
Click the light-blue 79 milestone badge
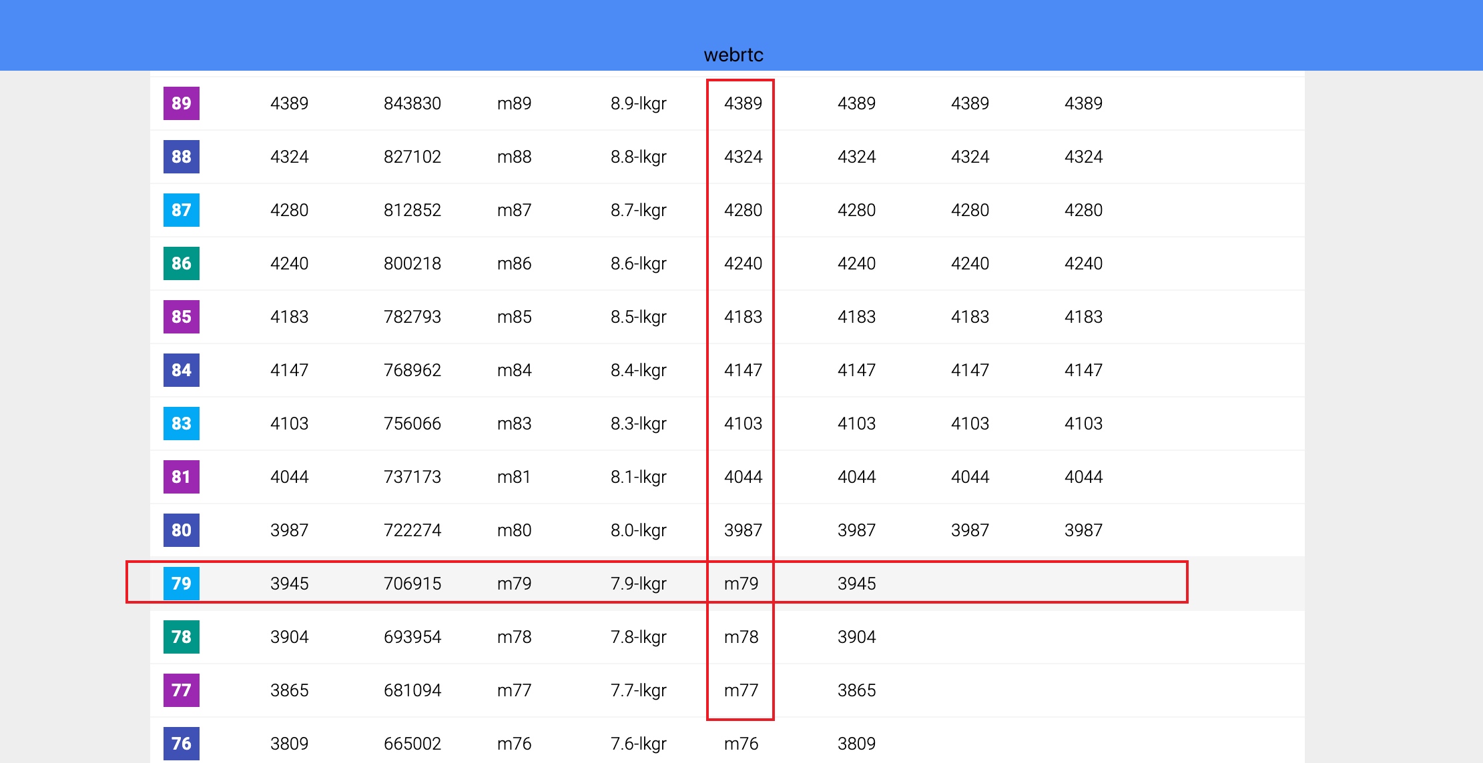pyautogui.click(x=181, y=584)
